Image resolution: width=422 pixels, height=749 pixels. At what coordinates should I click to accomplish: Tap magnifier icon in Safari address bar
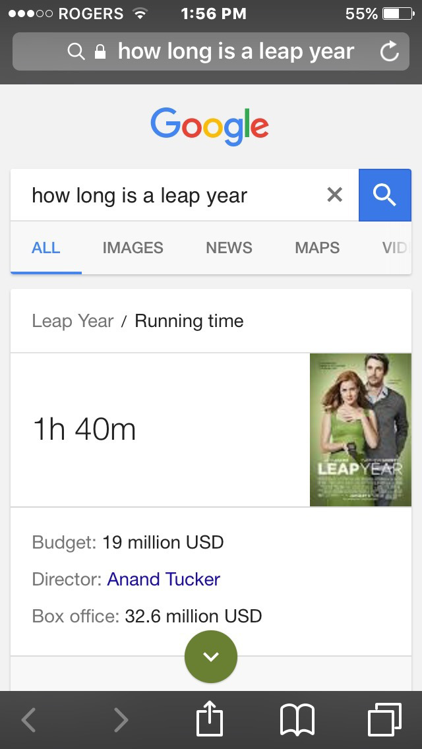76,51
